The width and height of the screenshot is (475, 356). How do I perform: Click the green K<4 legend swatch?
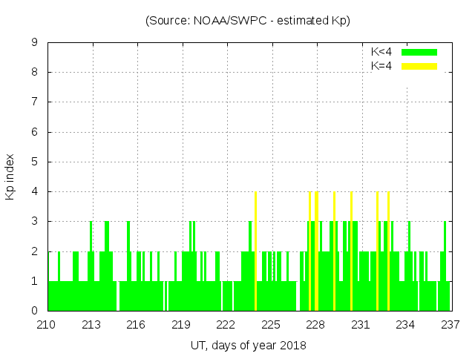[x=419, y=52]
